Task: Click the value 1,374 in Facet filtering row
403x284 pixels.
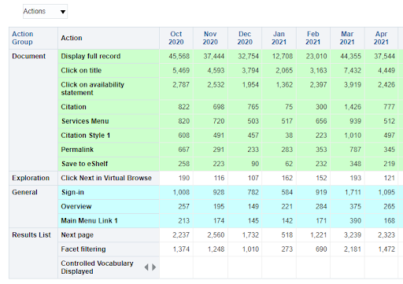Action: 181,249
